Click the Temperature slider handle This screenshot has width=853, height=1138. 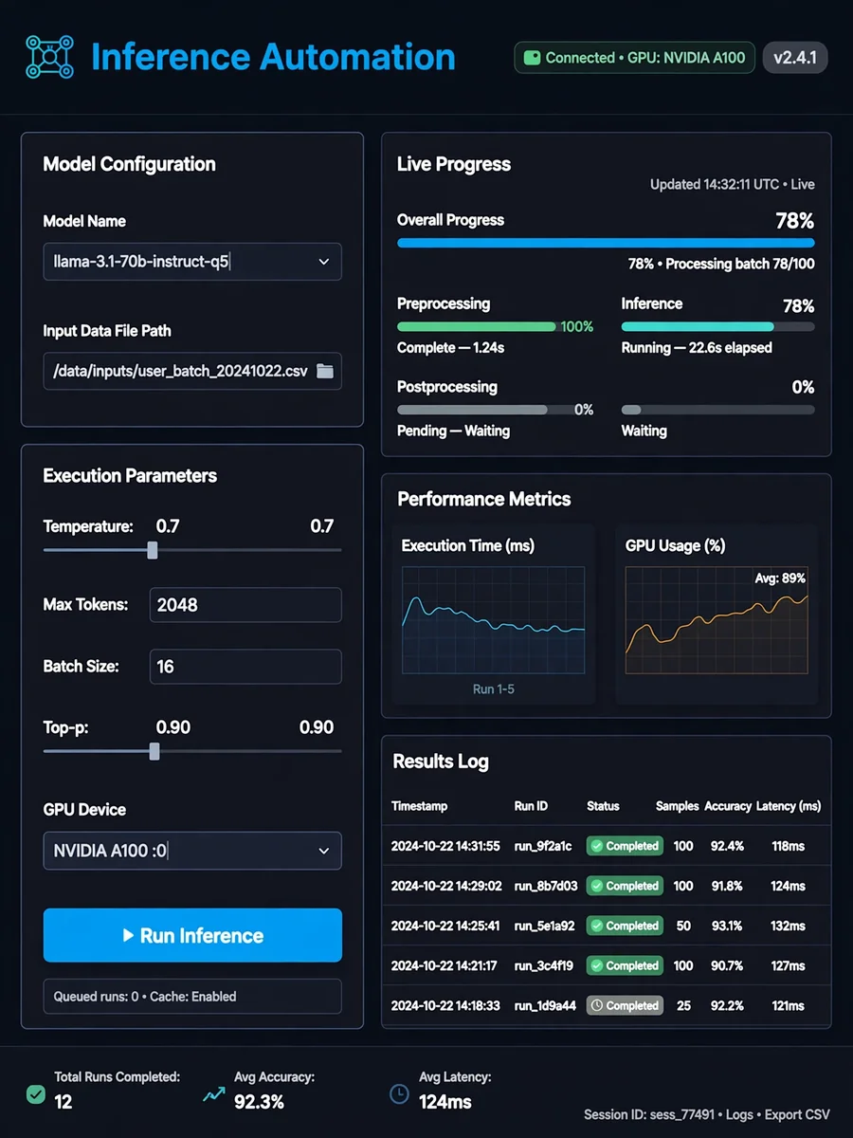tap(153, 550)
